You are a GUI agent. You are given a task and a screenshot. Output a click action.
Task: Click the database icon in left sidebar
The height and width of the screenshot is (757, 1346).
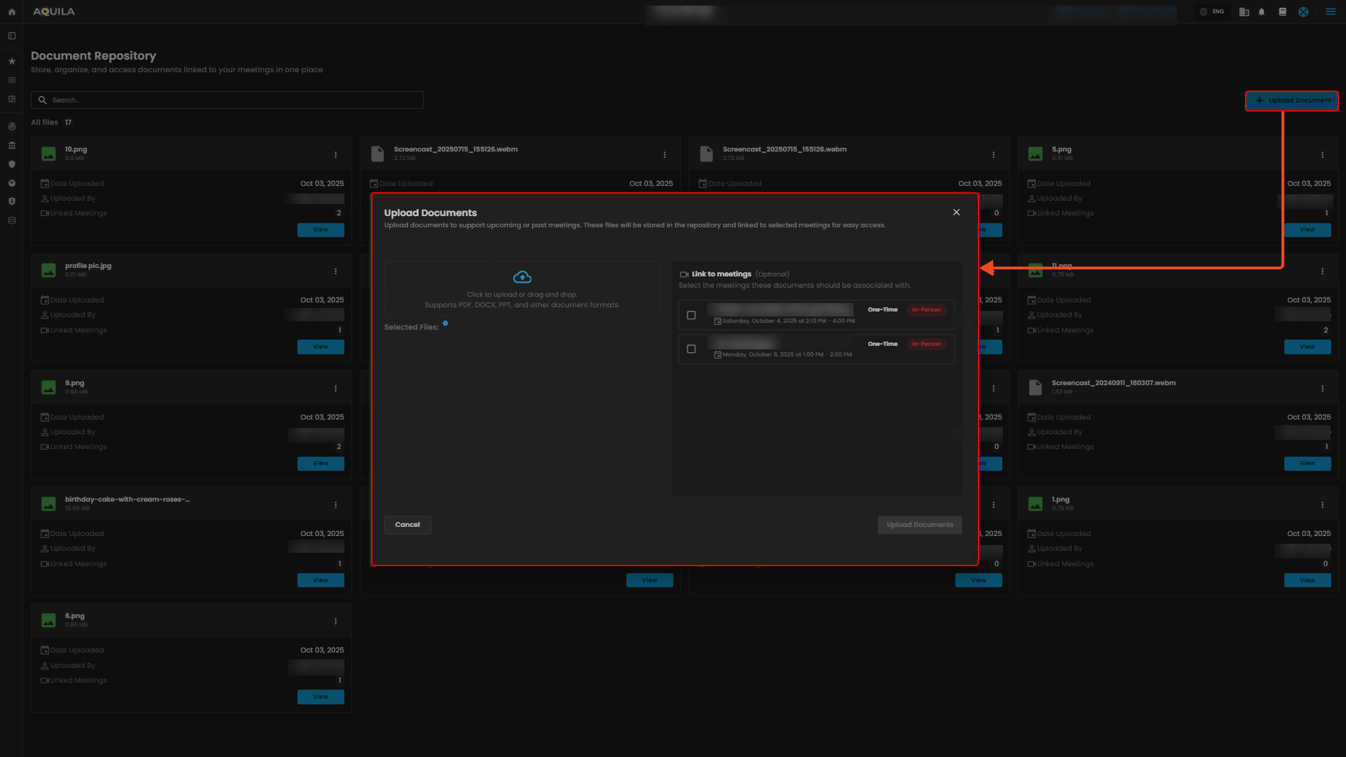(11, 220)
